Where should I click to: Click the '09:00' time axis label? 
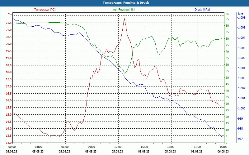(91, 147)
